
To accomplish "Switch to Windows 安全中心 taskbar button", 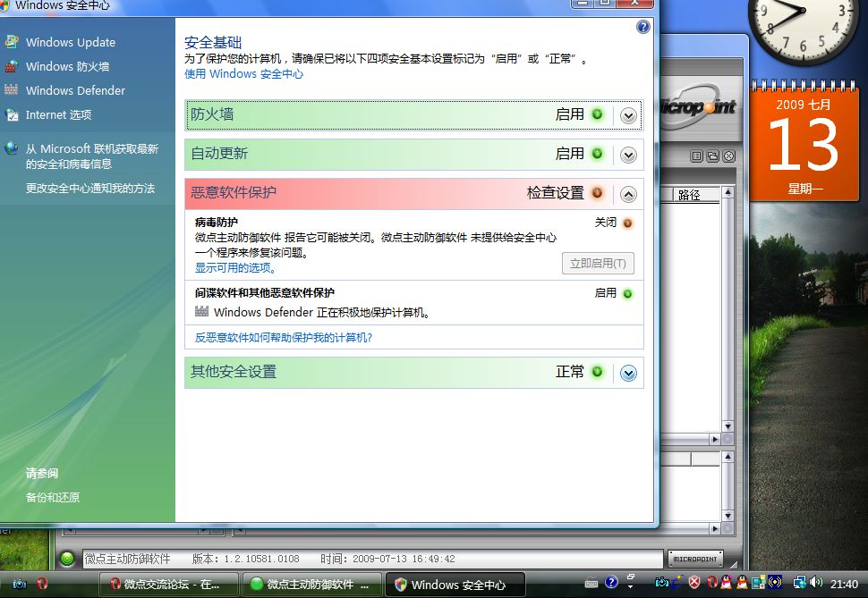I will [x=455, y=585].
